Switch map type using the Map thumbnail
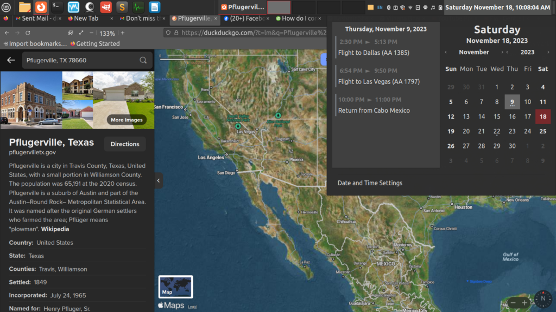The width and height of the screenshot is (556, 312). click(x=175, y=287)
